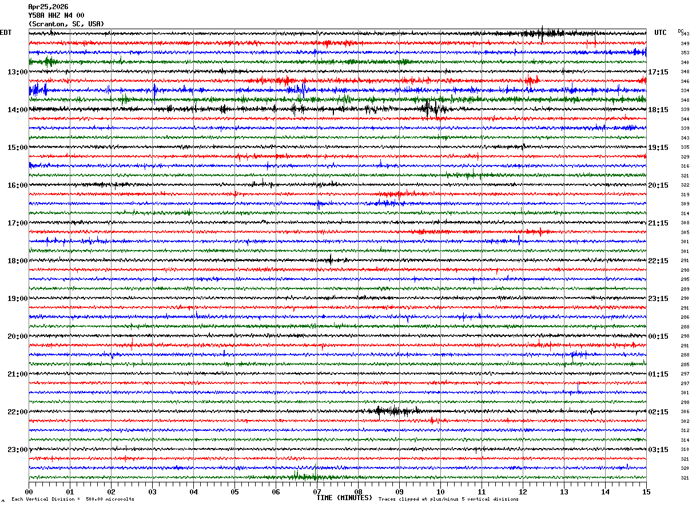692x507 pixels.
Task: Pick minute axis tick label 14
Action: coord(605,492)
